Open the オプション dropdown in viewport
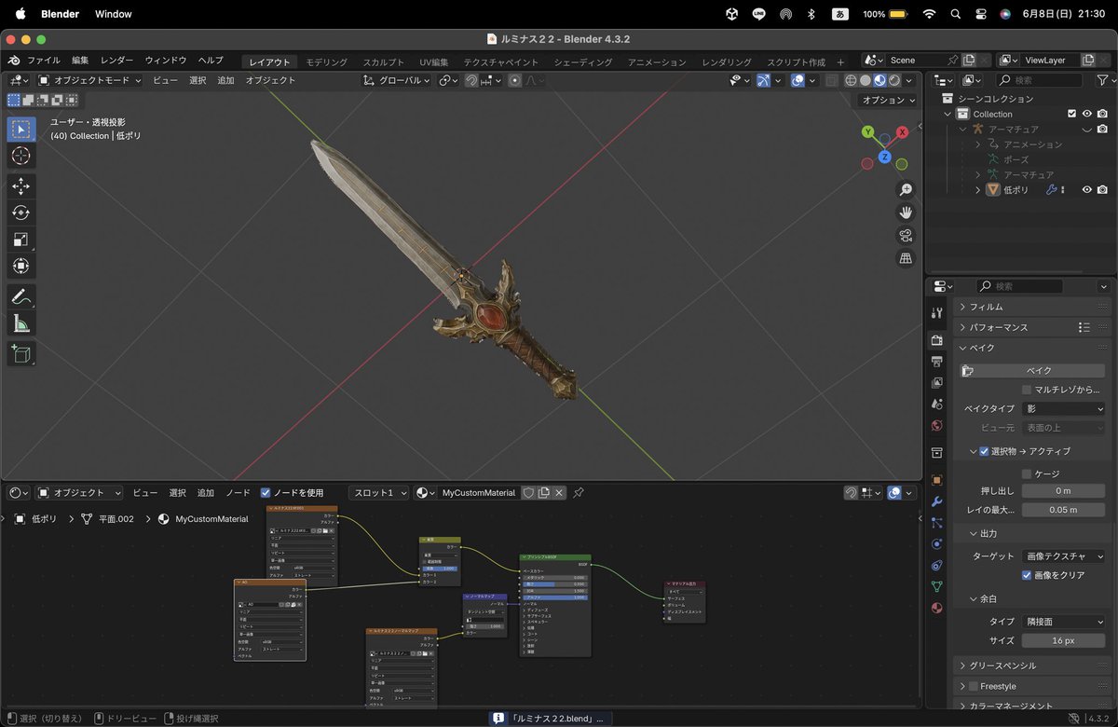This screenshot has height=727, width=1118. [888, 100]
